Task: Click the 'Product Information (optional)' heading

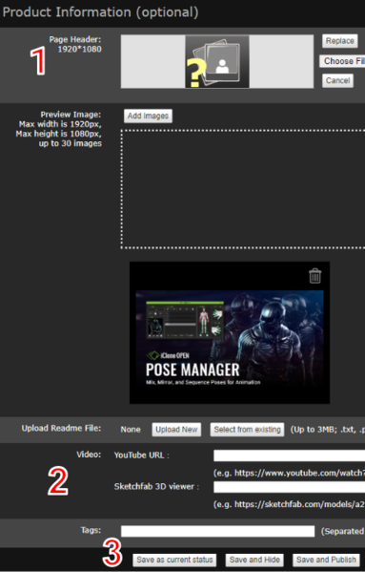Action: pos(100,12)
